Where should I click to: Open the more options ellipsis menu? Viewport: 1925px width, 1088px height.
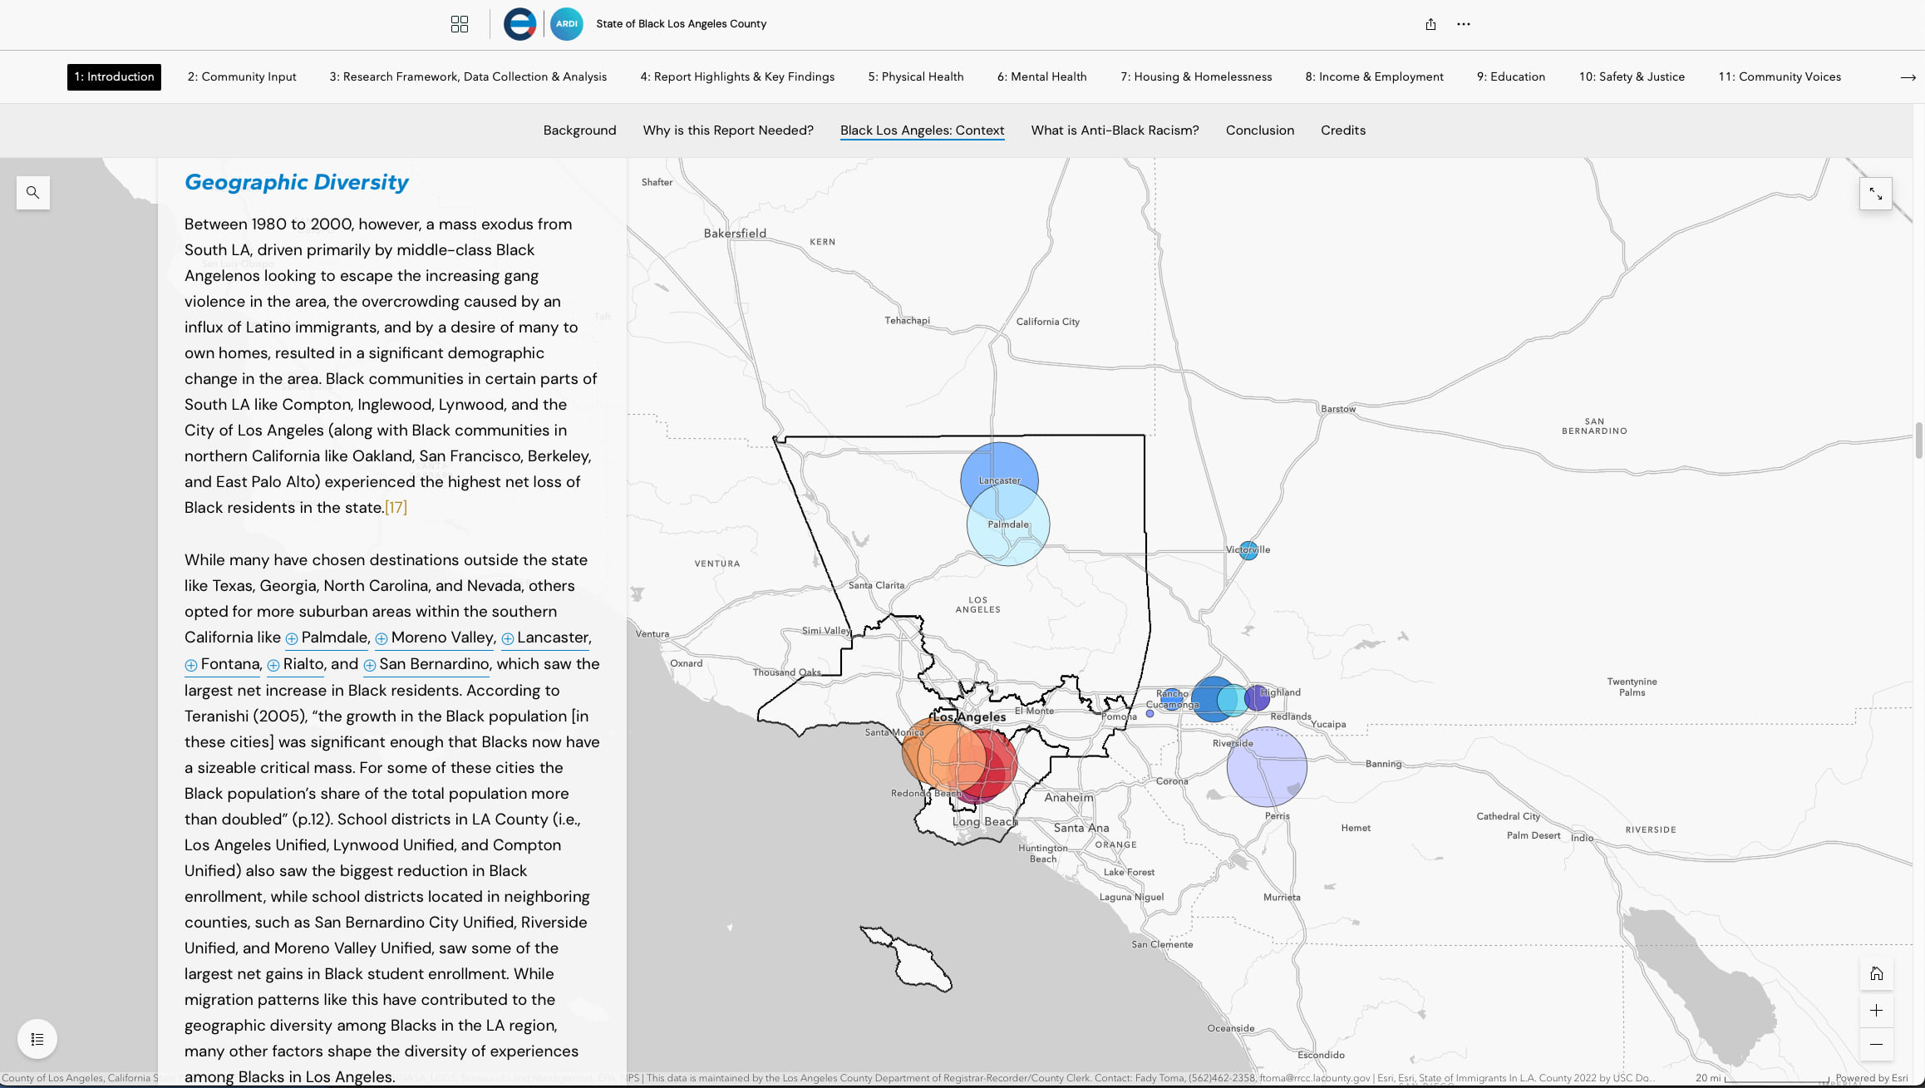click(1464, 24)
